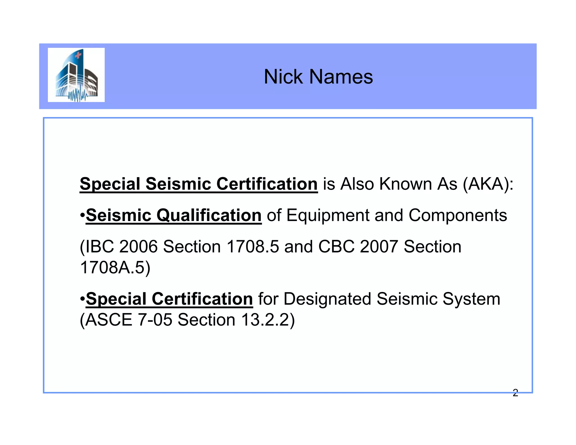Click '(ASCE 7-05 Section 13.2.2)' reference
Viewport: 576px width, 445px height.
tap(187, 320)
